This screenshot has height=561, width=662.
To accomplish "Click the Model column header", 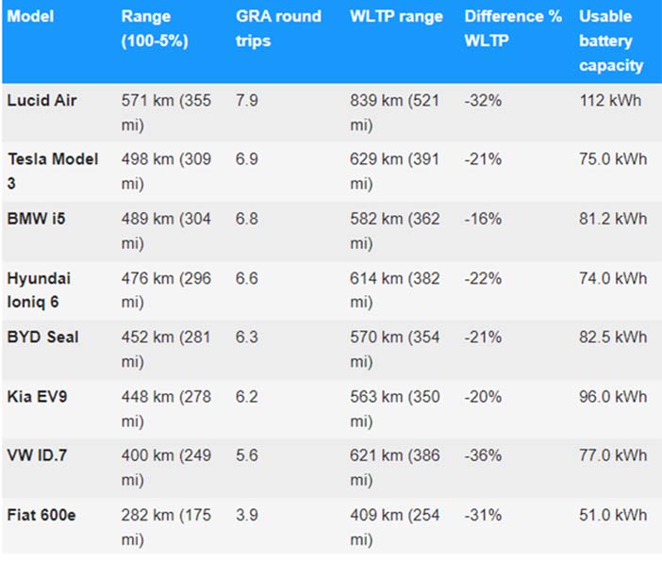I will [x=30, y=16].
